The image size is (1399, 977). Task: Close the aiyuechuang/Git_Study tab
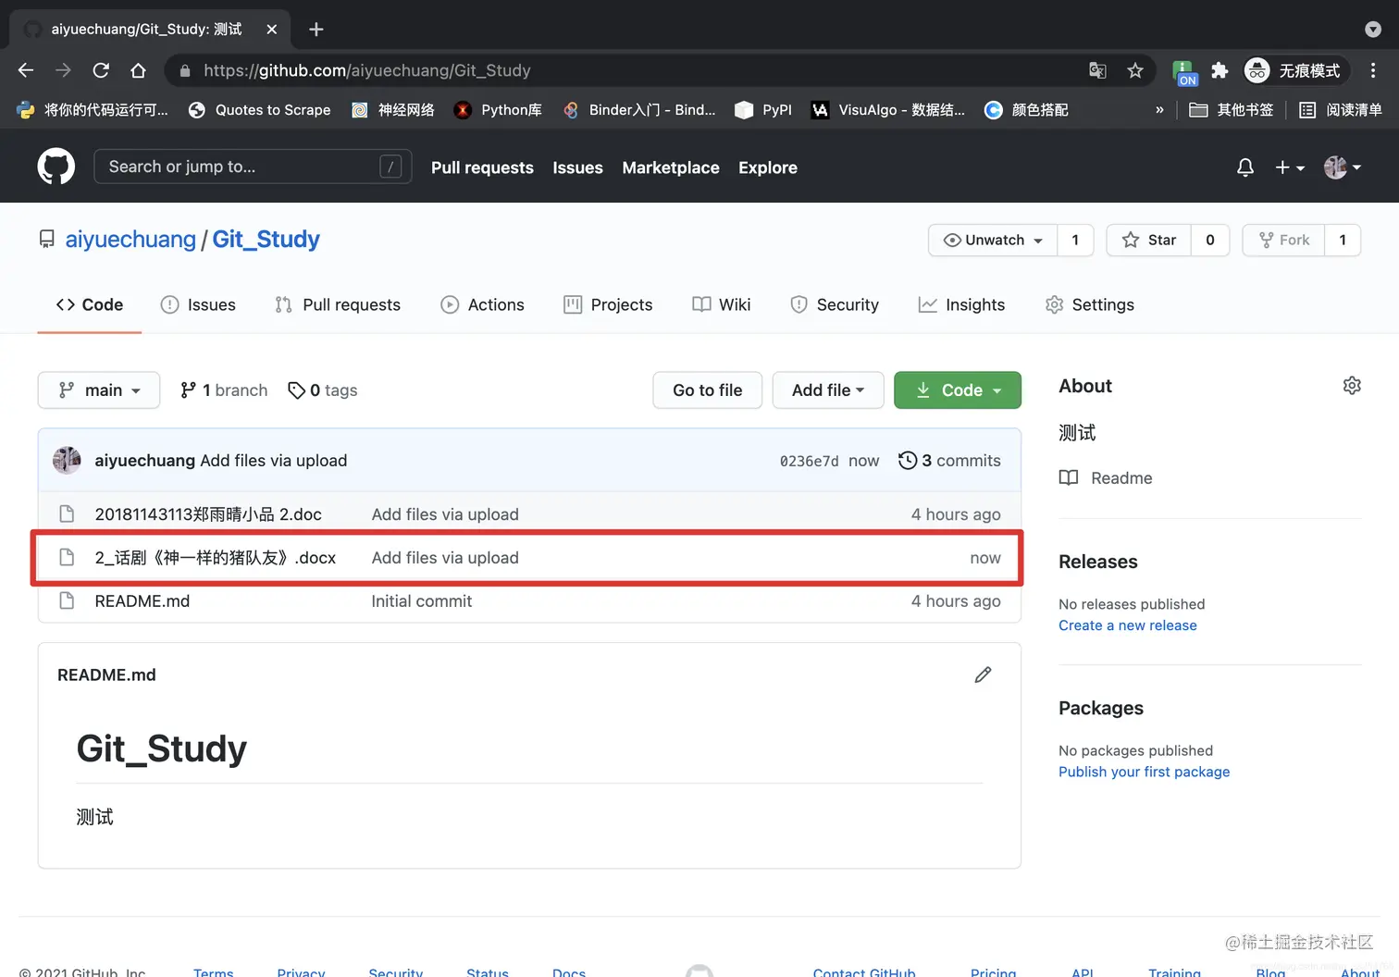pos(272,30)
